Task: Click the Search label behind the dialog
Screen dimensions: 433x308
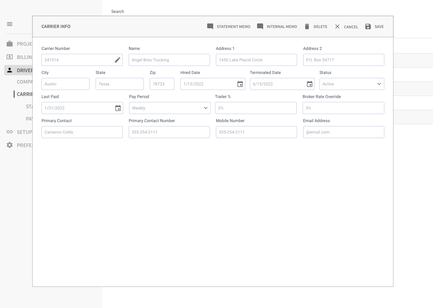Action: tap(118, 11)
